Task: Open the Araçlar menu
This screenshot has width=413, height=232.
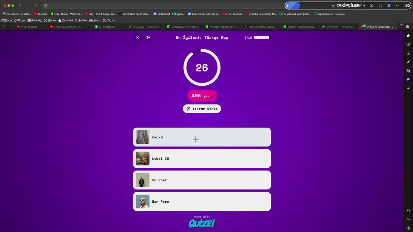Action: point(96,20)
